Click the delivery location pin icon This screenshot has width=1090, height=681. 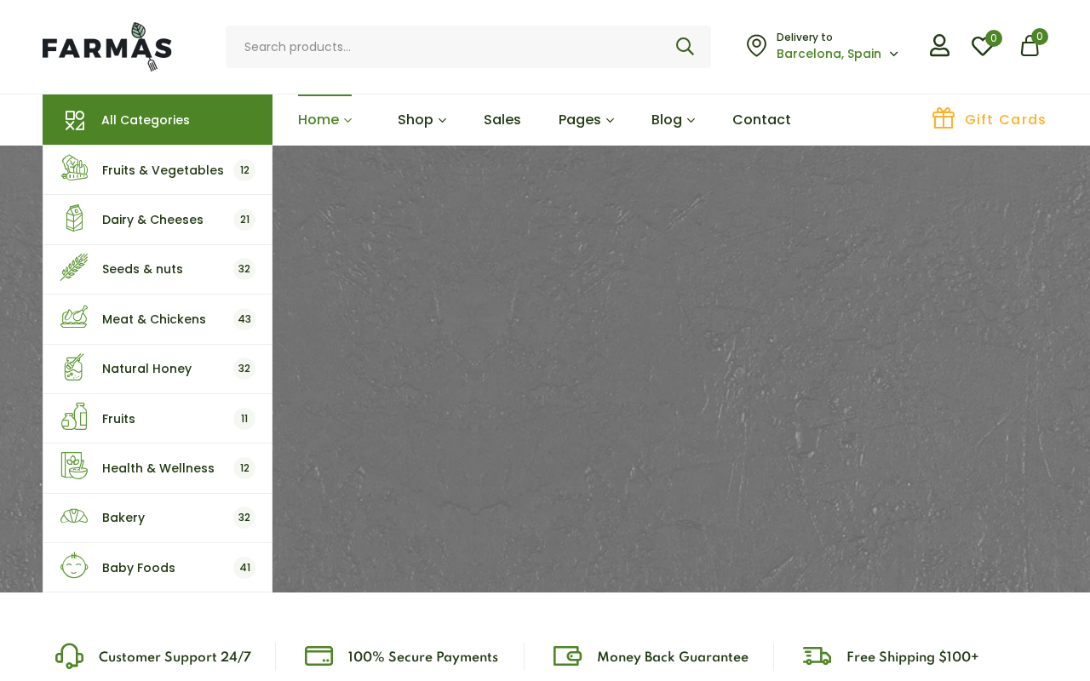[x=756, y=46]
